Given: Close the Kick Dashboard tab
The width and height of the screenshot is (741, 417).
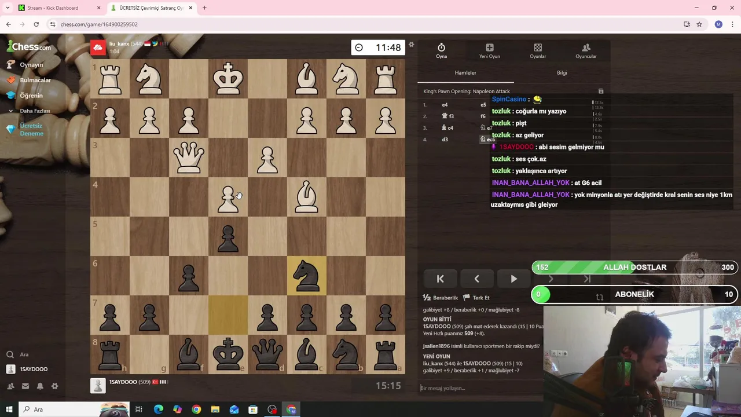Looking at the screenshot, I should tap(98, 8).
